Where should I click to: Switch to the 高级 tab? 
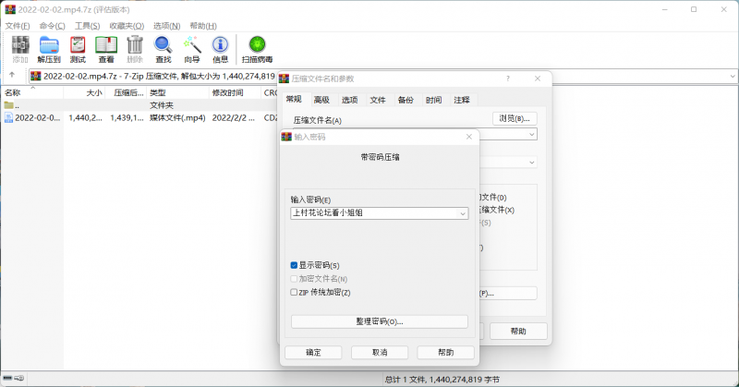click(x=321, y=100)
